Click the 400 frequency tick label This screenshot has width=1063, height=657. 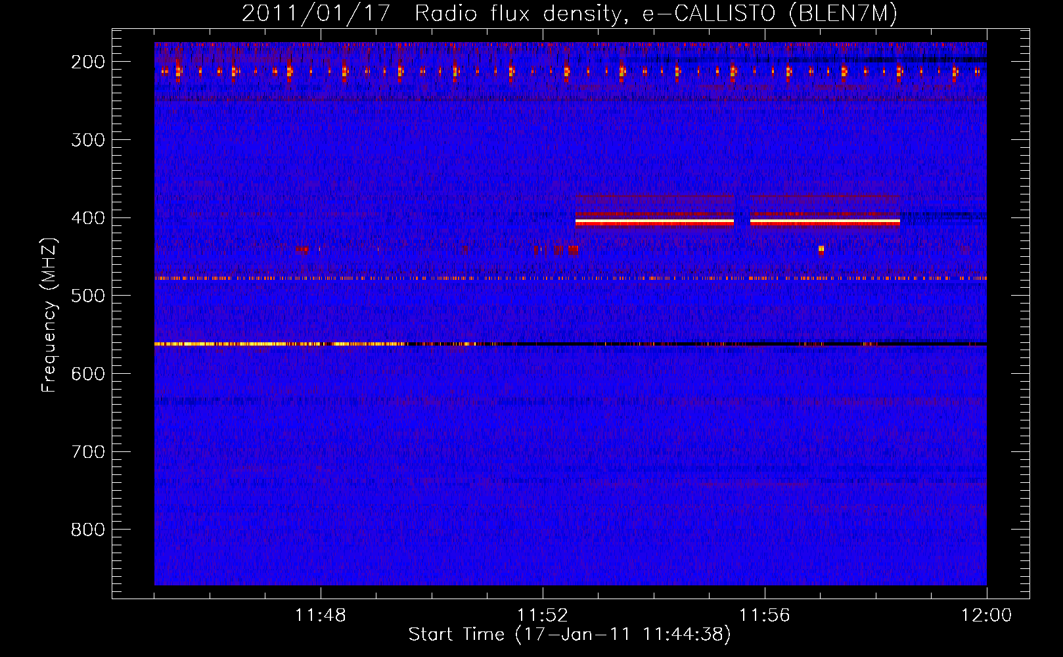pyautogui.click(x=88, y=218)
